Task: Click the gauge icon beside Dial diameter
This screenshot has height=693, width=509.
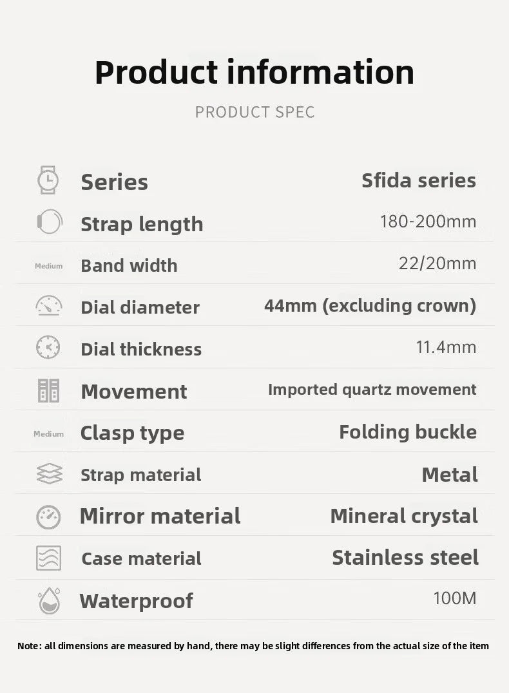Action: [49, 305]
